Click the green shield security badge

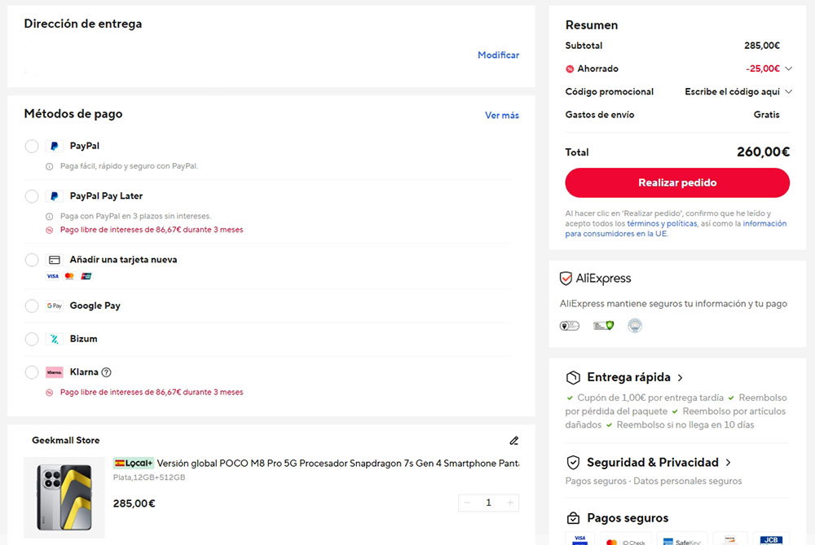tap(603, 326)
